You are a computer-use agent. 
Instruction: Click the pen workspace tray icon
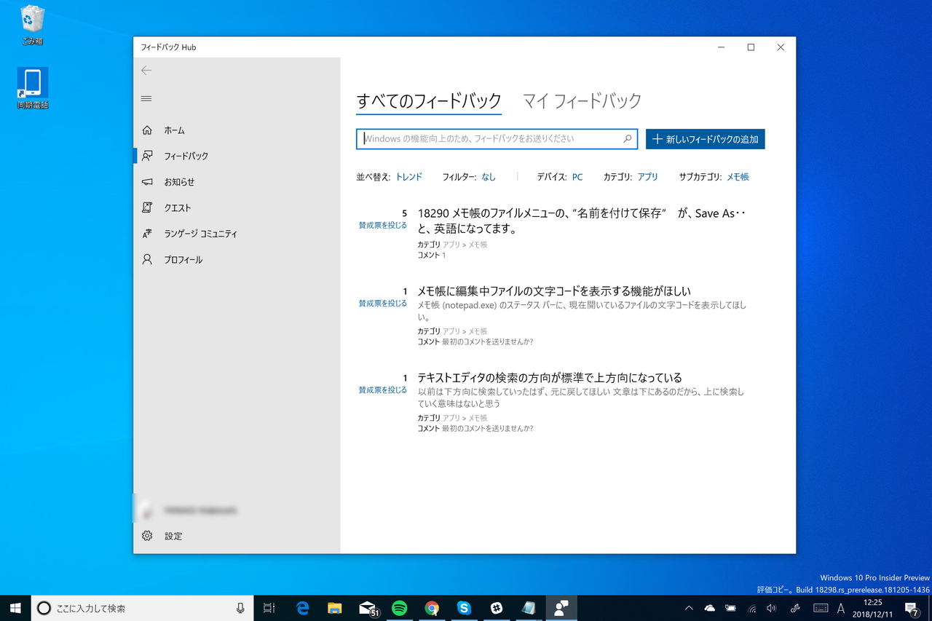pyautogui.click(x=795, y=608)
